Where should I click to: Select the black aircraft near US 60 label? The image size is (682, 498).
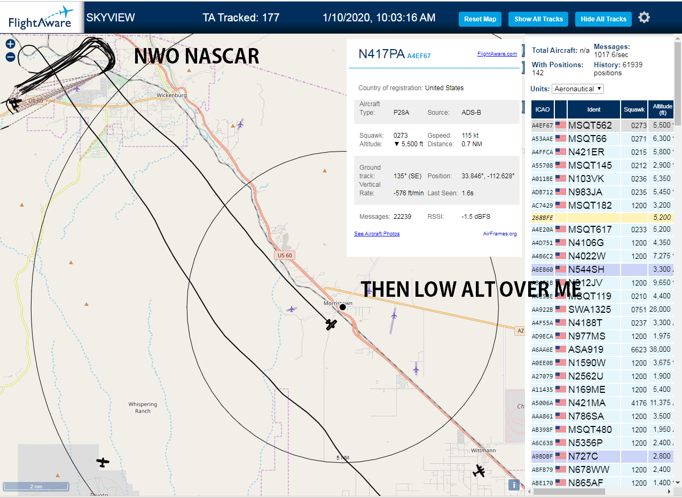pos(15,103)
